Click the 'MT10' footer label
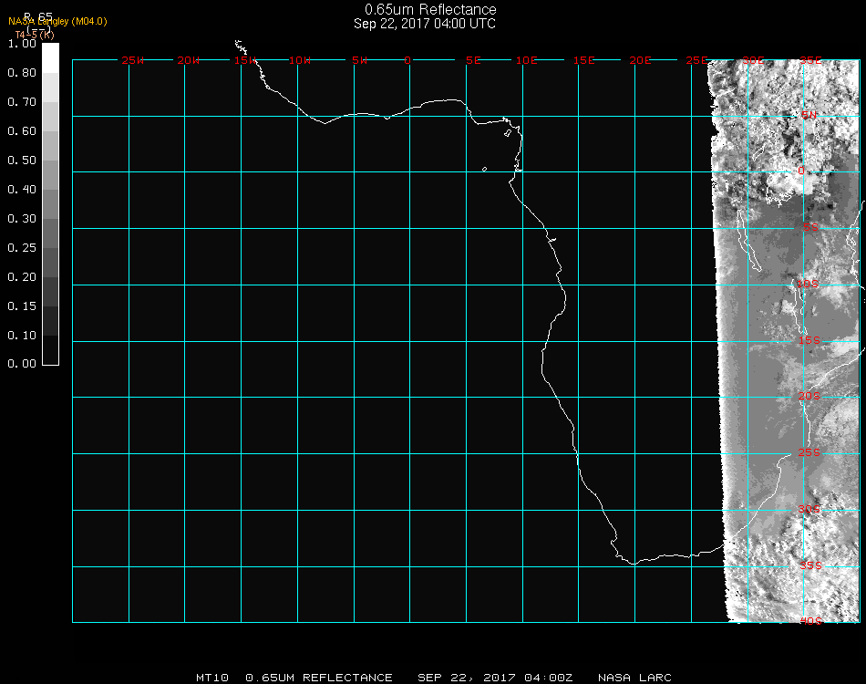Viewport: 866px width, 684px height. [212, 678]
